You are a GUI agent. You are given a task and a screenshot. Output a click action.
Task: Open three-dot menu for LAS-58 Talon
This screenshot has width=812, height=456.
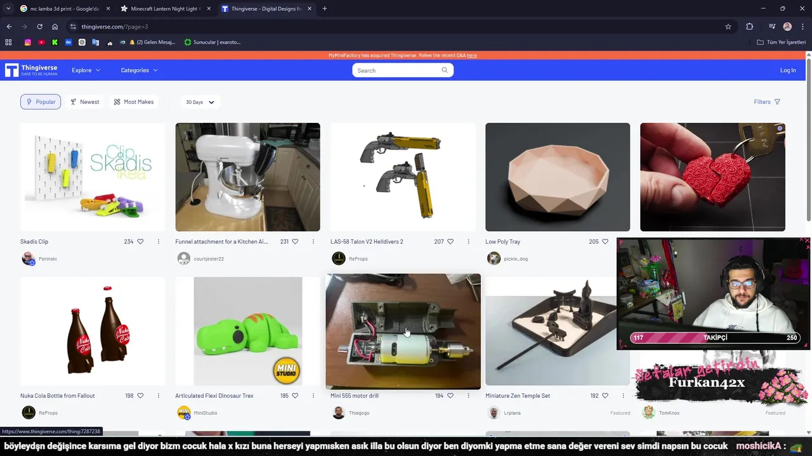point(469,241)
